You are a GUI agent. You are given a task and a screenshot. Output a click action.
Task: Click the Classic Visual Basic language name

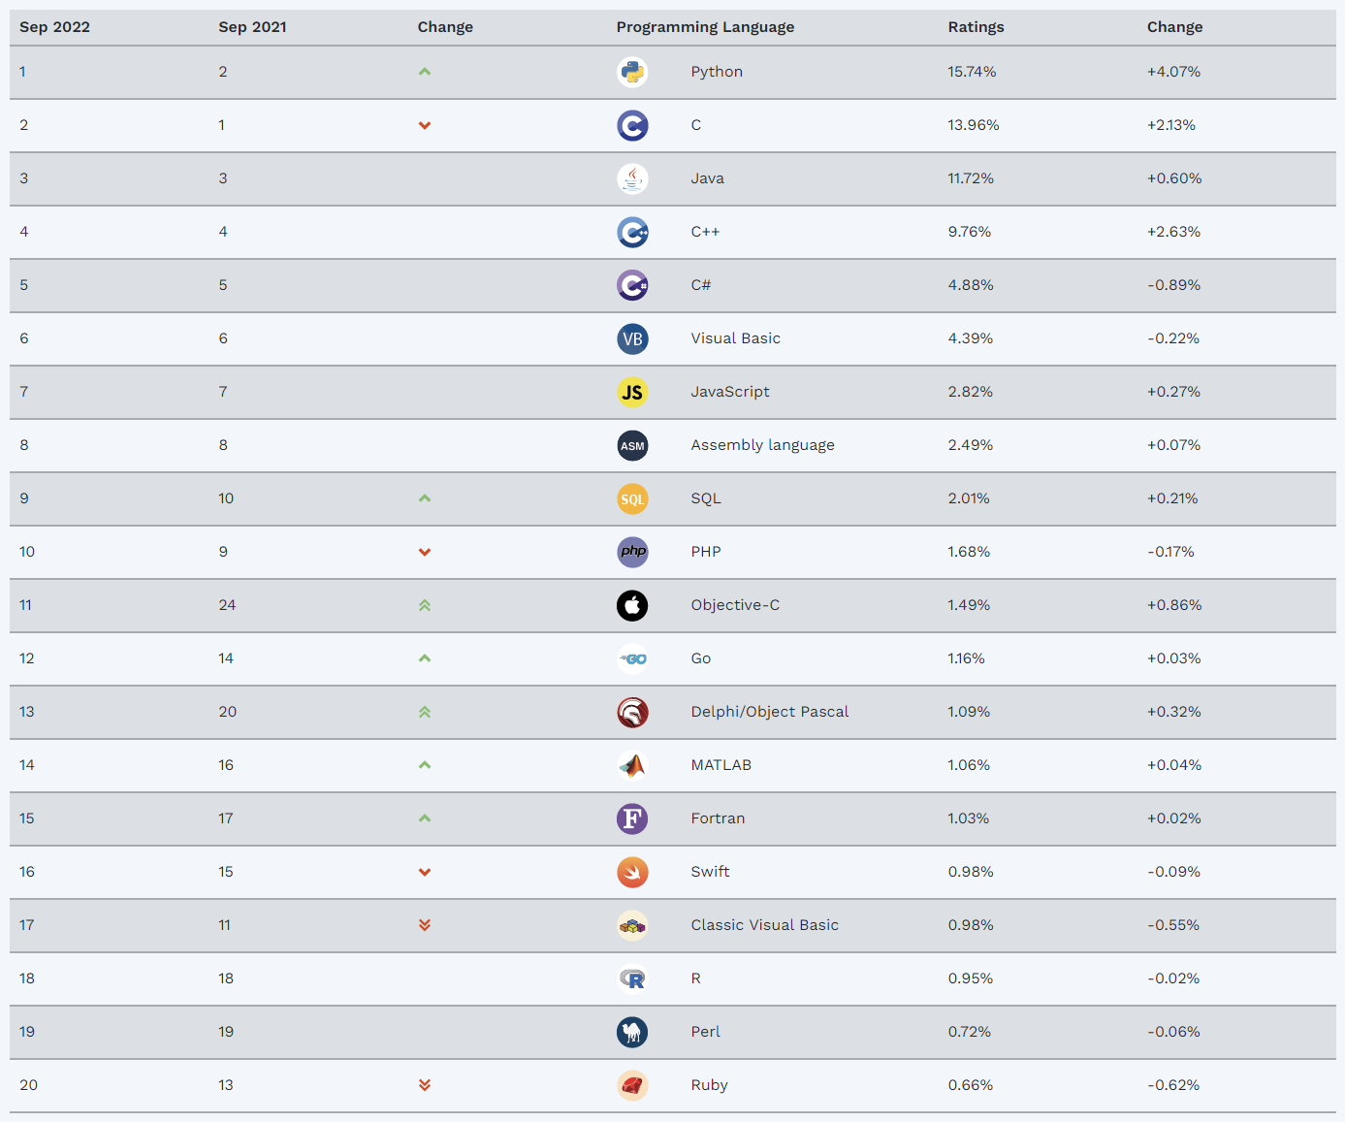(x=765, y=925)
